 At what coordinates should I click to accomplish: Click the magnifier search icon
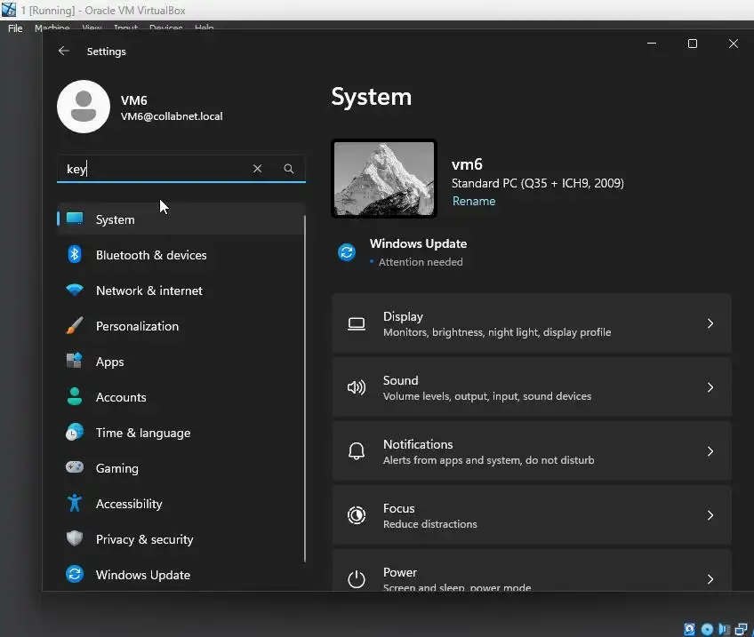(x=288, y=169)
